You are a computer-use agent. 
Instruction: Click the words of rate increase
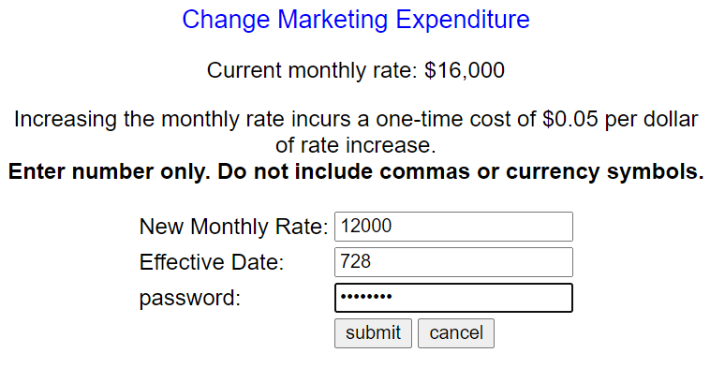(355, 145)
